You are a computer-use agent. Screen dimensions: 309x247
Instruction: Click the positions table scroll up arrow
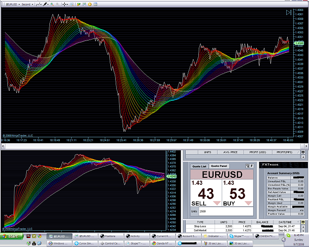[x=303, y=157]
